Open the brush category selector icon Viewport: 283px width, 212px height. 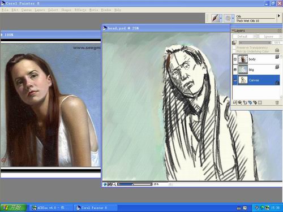[x=215, y=18]
